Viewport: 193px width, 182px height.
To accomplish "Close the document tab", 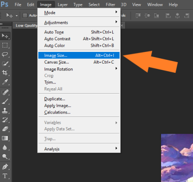I will pyautogui.click(x=122, y=25).
